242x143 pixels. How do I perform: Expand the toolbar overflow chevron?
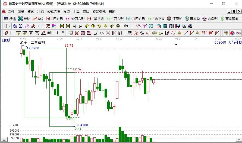point(63,32)
